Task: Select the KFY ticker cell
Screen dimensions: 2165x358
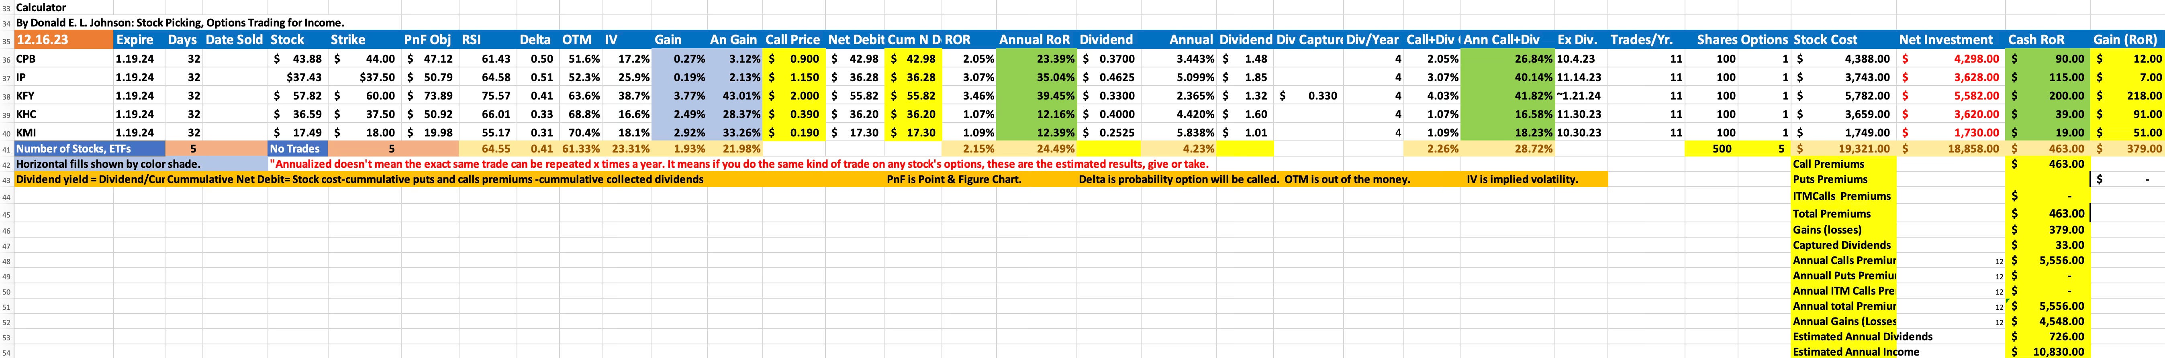Action: pos(64,96)
